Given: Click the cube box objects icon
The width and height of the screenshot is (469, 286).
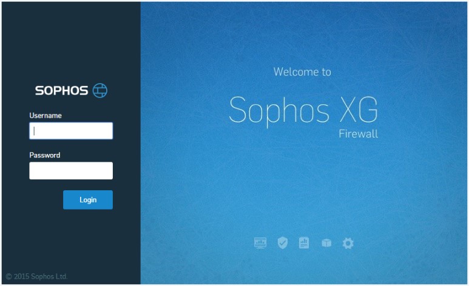Looking at the screenshot, I should click(x=326, y=243).
